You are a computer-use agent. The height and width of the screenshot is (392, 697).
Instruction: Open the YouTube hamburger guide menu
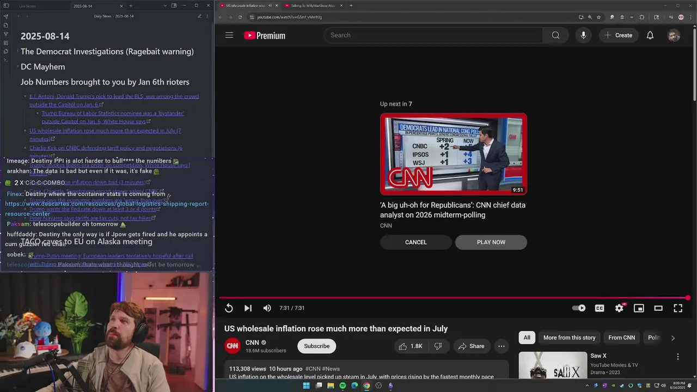click(x=229, y=35)
